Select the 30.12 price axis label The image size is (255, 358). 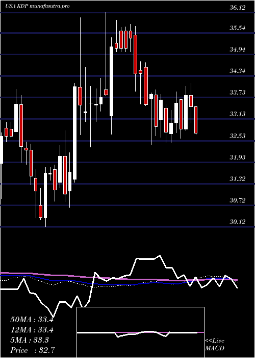(237, 221)
